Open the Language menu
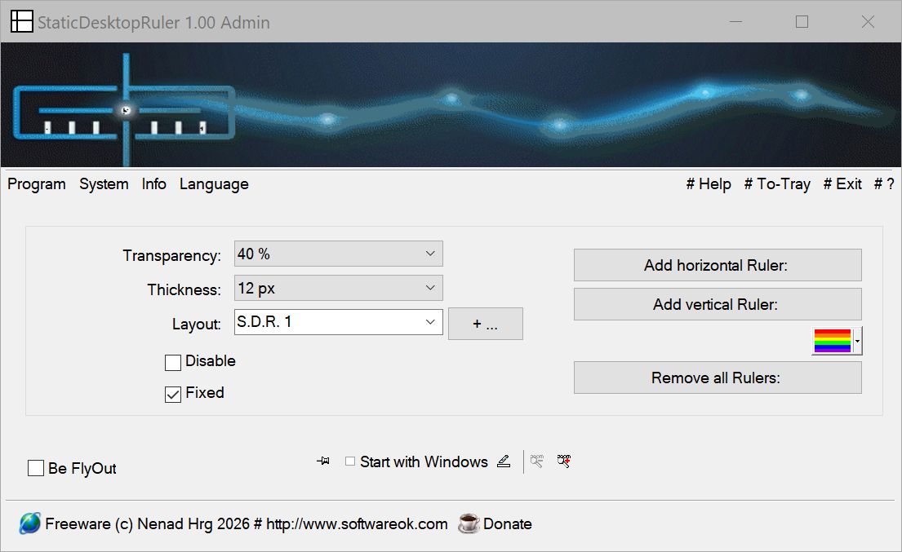Screen dimensions: 902x552 pyautogui.click(x=213, y=184)
